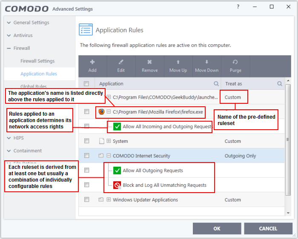Collapse the Firewall section
The image size is (298, 239).
(x=9, y=48)
